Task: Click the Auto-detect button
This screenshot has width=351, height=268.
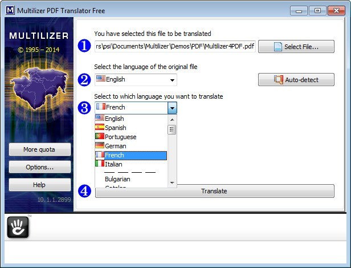Action: (x=296, y=80)
